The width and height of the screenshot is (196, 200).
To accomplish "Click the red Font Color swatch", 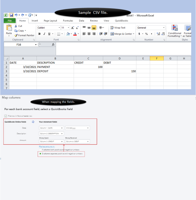I will pyautogui.click(x=75, y=34).
